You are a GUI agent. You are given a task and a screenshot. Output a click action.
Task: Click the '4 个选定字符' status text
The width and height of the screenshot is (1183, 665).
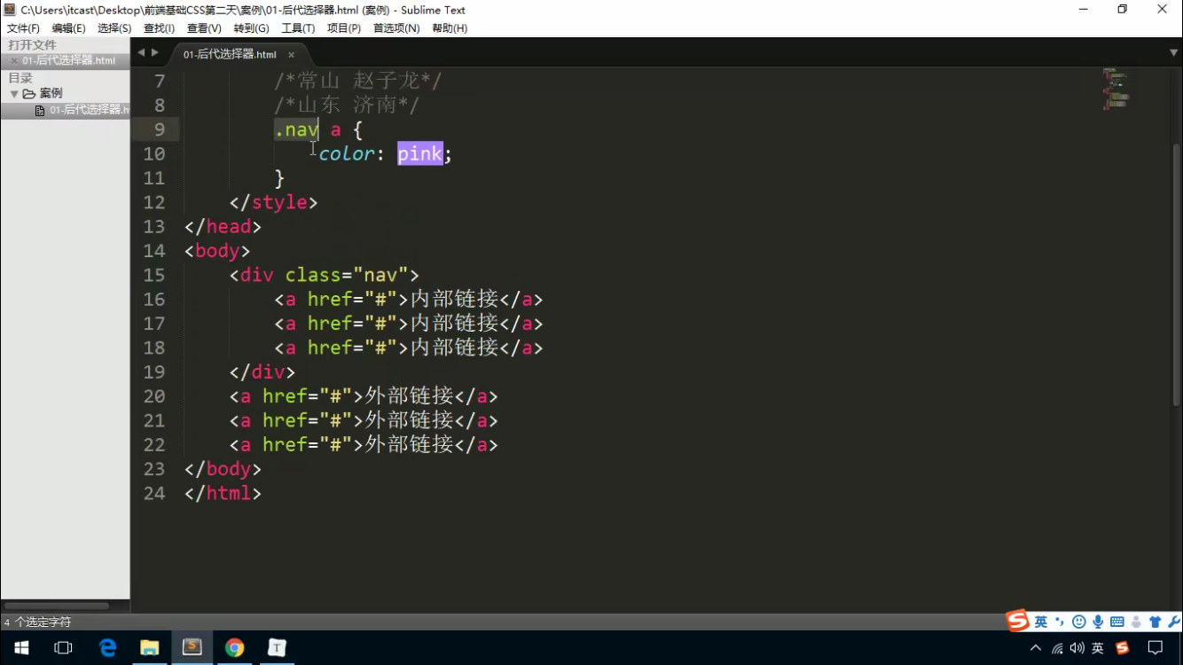click(37, 622)
